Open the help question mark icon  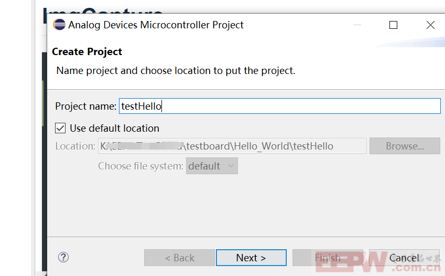pos(63,257)
